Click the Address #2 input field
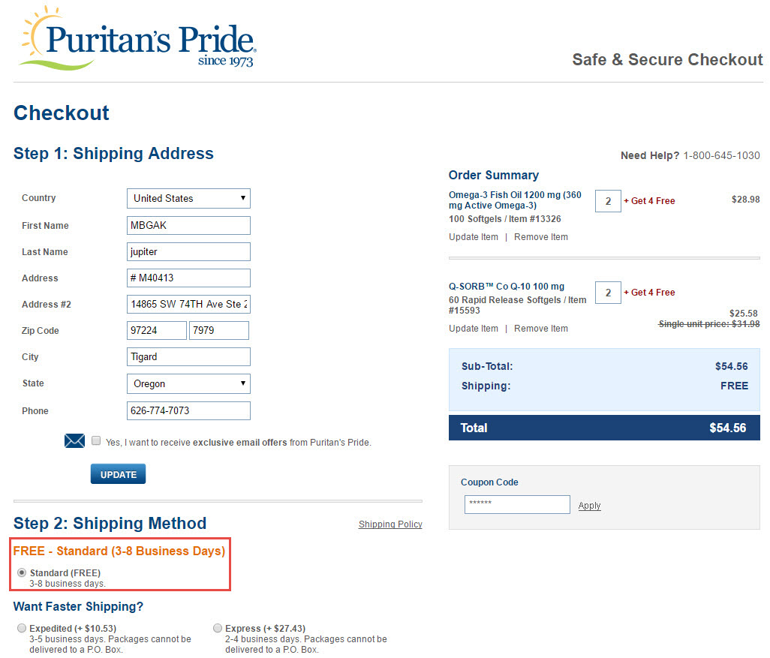Image resolution: width=770 pixels, height=658 pixels. (x=188, y=304)
